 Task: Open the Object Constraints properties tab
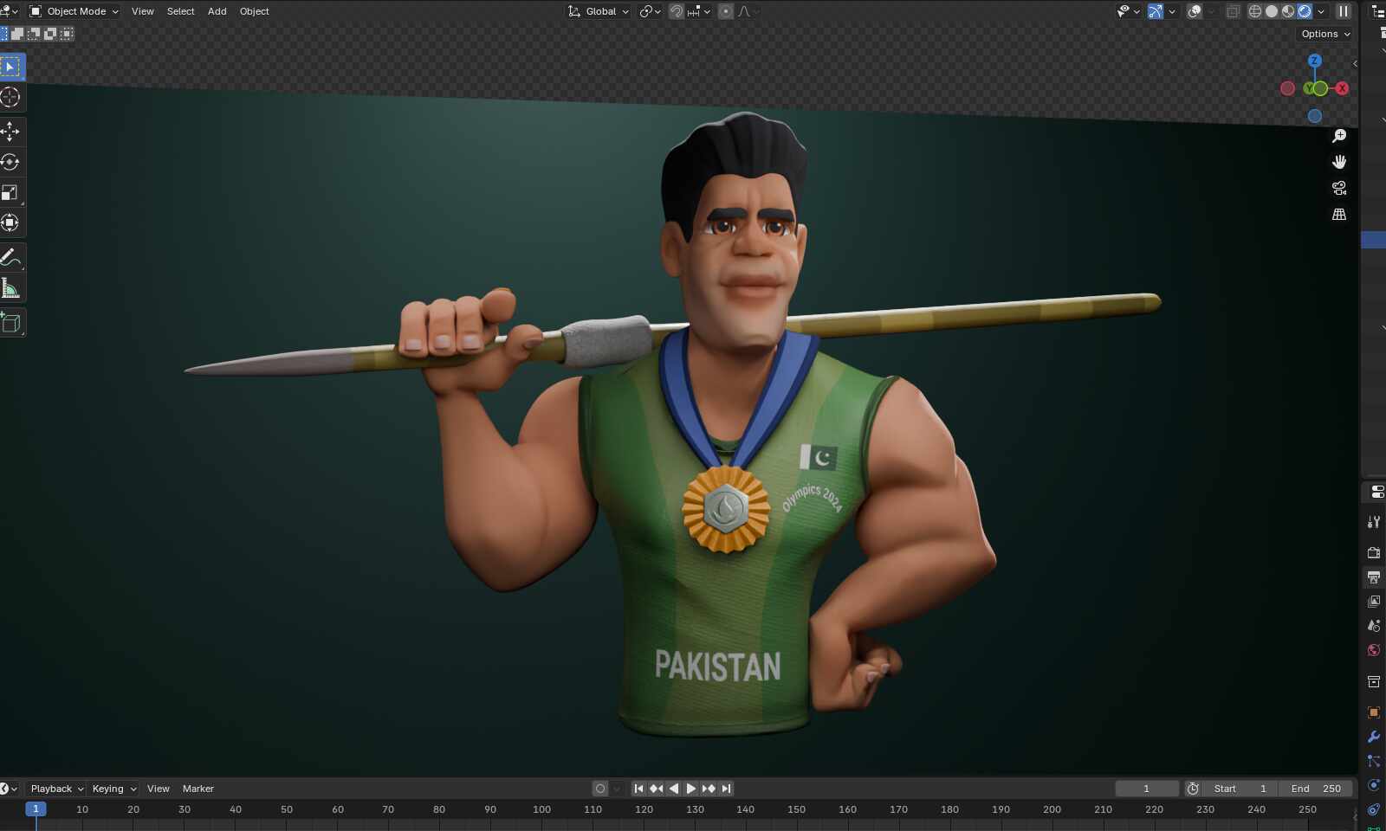click(x=1374, y=809)
